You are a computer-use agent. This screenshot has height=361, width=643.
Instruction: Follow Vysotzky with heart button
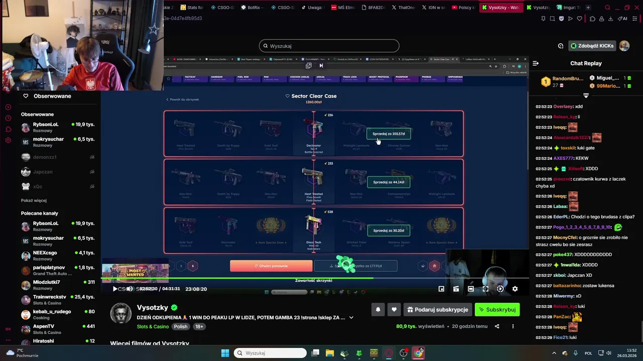(394, 310)
